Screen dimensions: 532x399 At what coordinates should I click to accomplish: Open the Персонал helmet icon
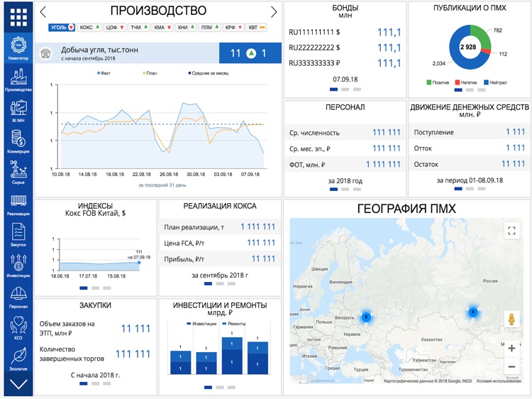tap(18, 294)
